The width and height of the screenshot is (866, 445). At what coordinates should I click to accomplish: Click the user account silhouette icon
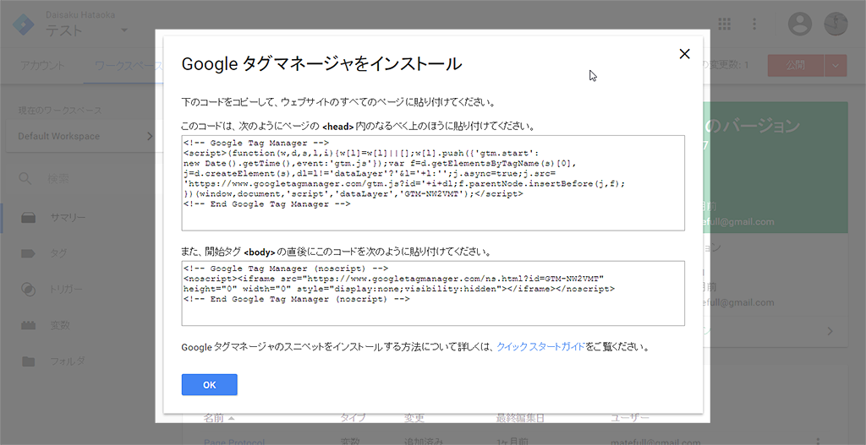point(800,24)
